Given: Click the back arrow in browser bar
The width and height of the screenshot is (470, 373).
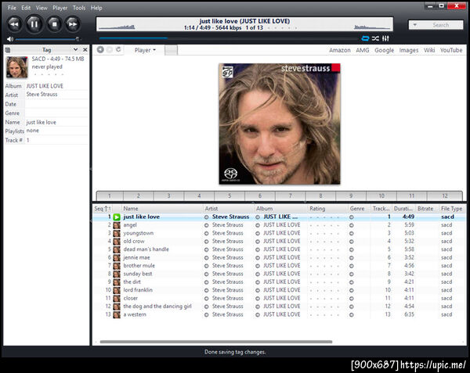Looking at the screenshot, I should coord(100,49).
